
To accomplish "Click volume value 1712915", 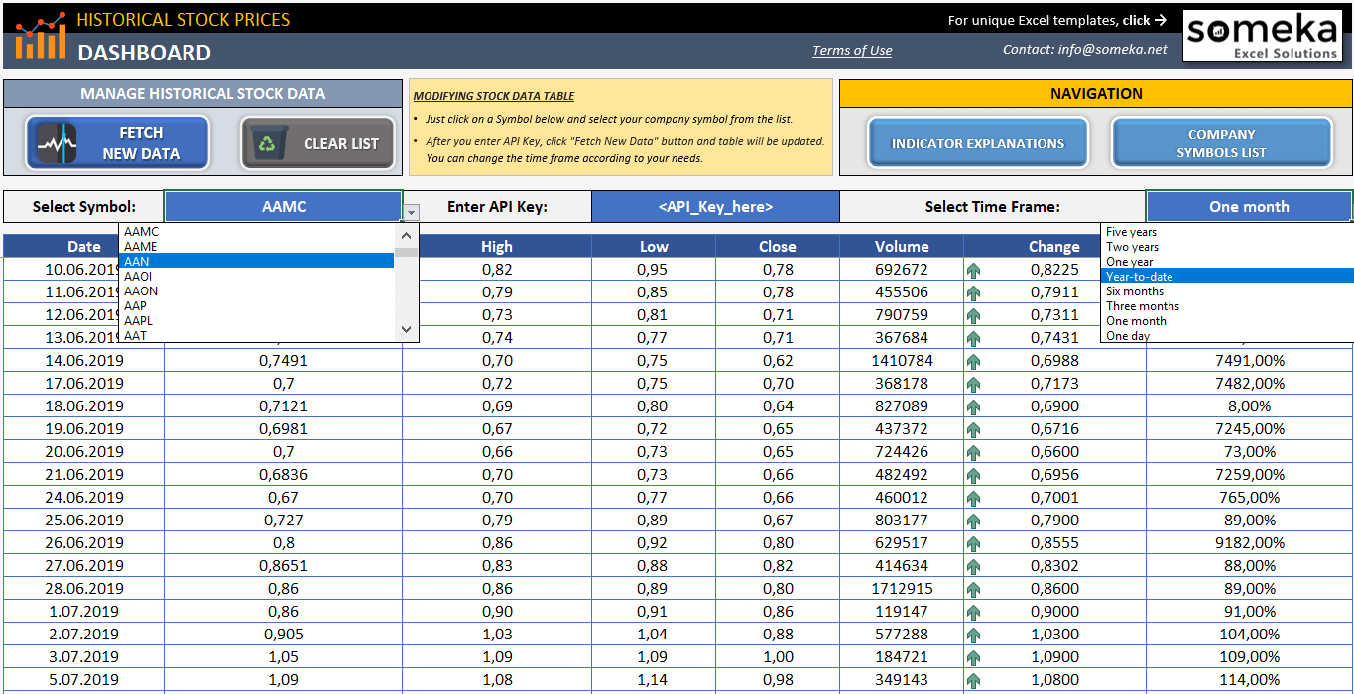I will [x=902, y=589].
